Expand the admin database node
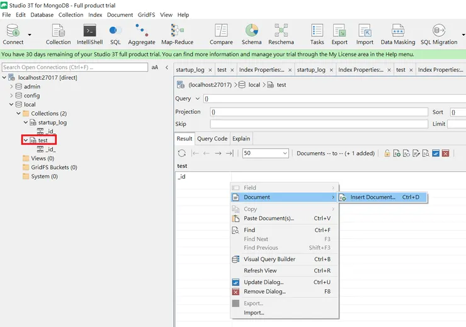 [x=11, y=87]
